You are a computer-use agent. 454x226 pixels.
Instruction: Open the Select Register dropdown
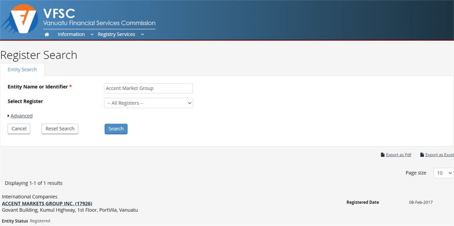tap(149, 103)
